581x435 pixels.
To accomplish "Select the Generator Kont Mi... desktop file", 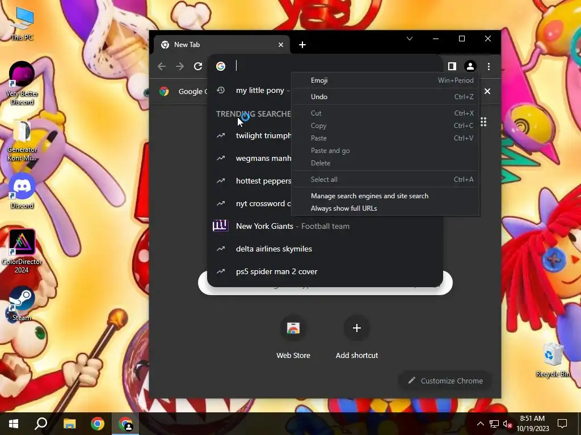I will point(22,140).
